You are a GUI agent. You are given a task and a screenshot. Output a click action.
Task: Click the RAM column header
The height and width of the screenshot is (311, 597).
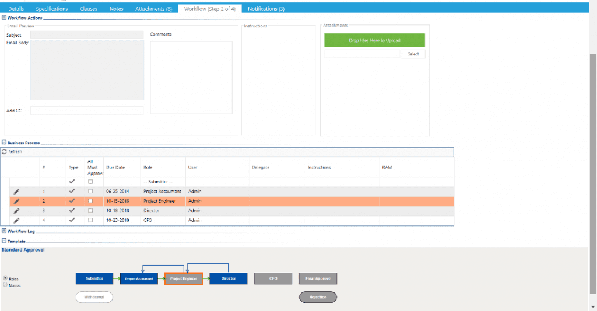[387, 167]
